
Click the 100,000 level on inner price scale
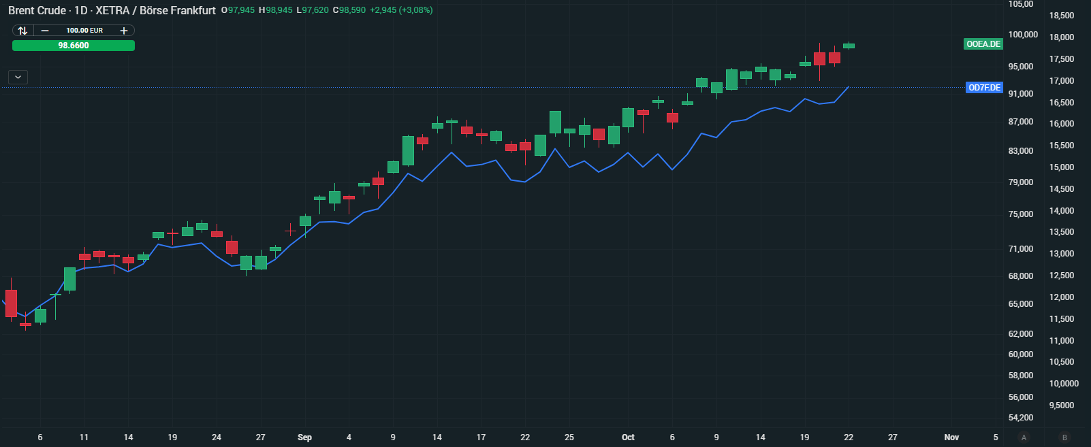coord(1023,35)
